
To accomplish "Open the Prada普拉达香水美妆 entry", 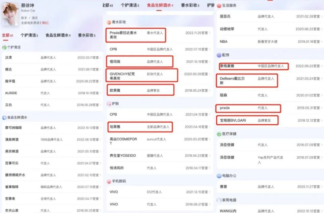I will click(x=160, y=35).
